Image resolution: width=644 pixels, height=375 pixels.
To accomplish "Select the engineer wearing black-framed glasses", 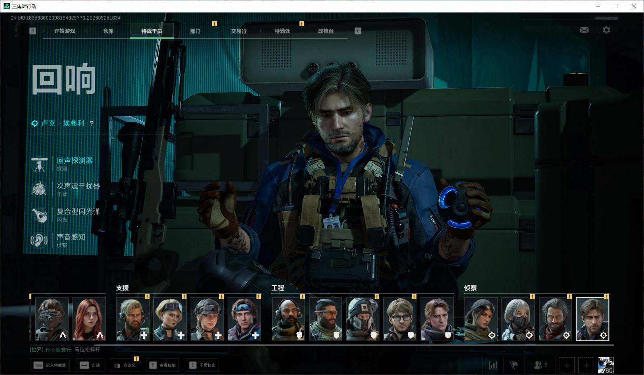I will (400, 319).
